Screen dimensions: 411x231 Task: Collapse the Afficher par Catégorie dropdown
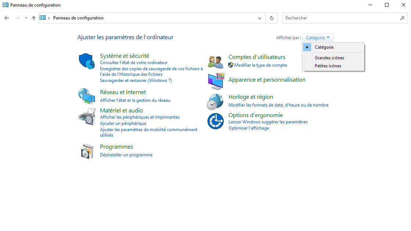click(318, 38)
